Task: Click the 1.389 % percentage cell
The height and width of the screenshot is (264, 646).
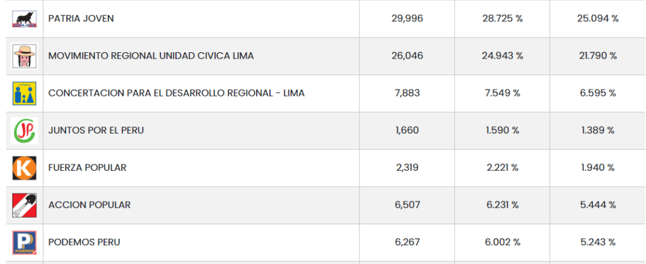Action: click(x=597, y=130)
